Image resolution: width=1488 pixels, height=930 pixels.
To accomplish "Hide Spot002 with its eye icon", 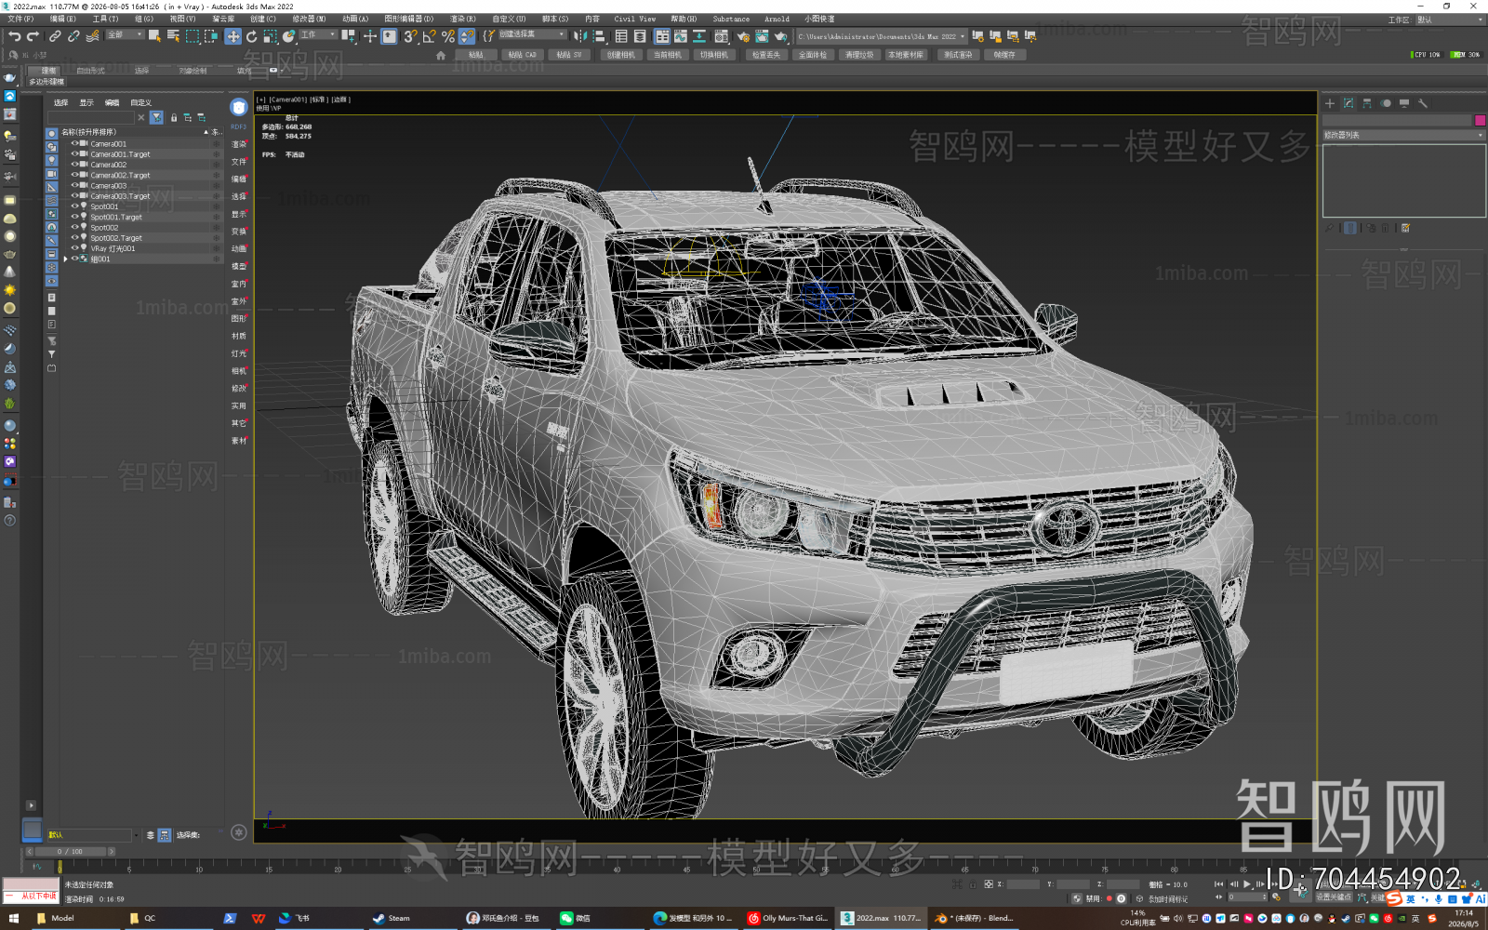I will [x=74, y=227].
